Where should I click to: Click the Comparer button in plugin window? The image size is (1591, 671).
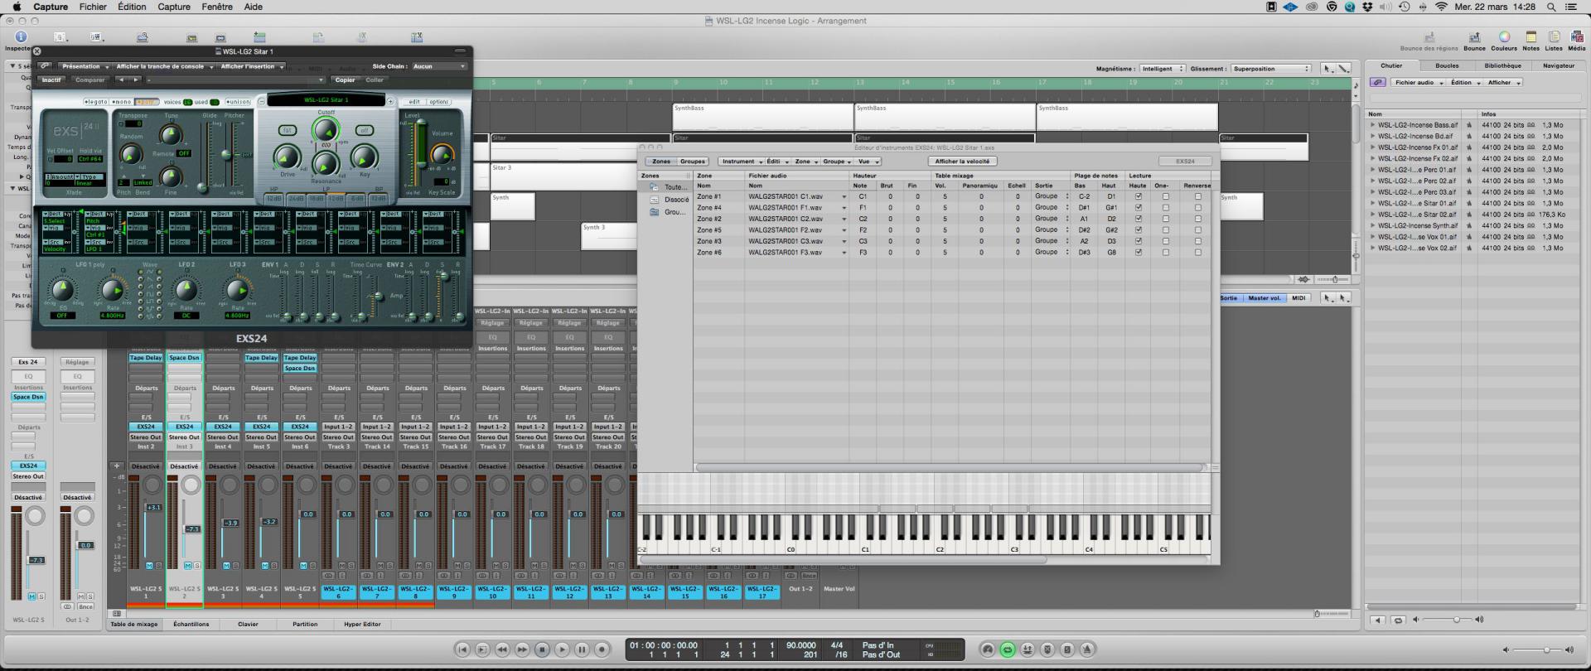click(90, 80)
